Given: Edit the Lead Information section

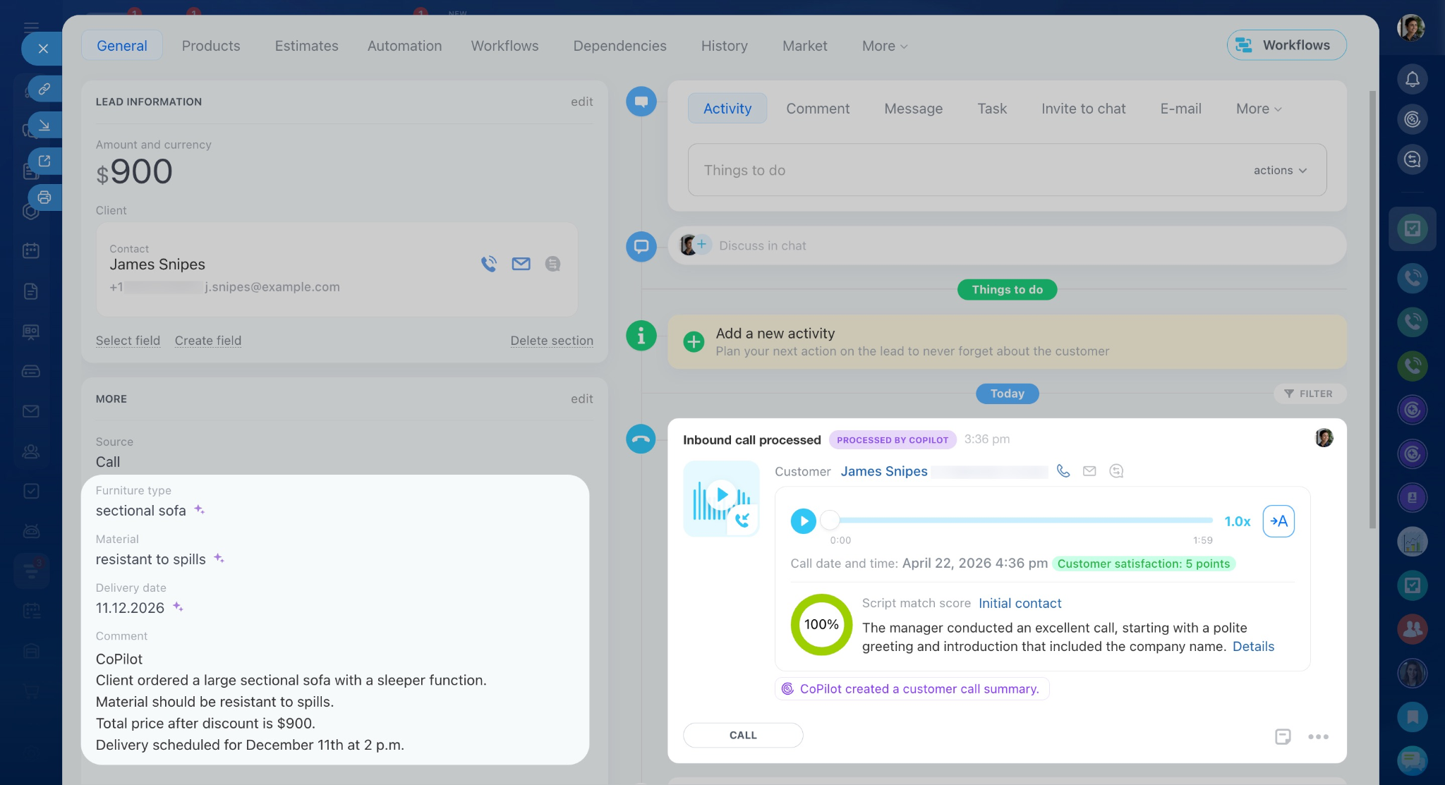Looking at the screenshot, I should 581,102.
